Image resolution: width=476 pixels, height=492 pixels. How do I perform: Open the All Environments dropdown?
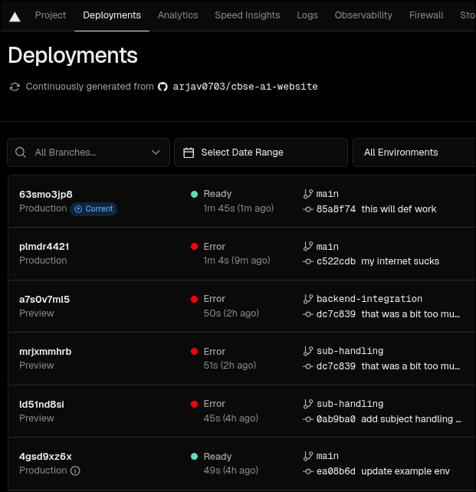(x=414, y=153)
